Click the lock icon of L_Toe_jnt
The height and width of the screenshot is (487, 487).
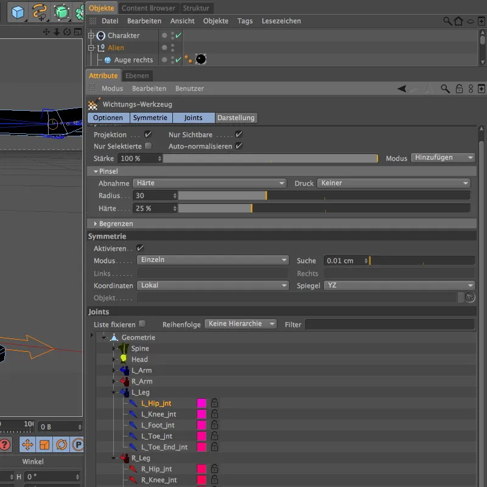tap(214, 436)
